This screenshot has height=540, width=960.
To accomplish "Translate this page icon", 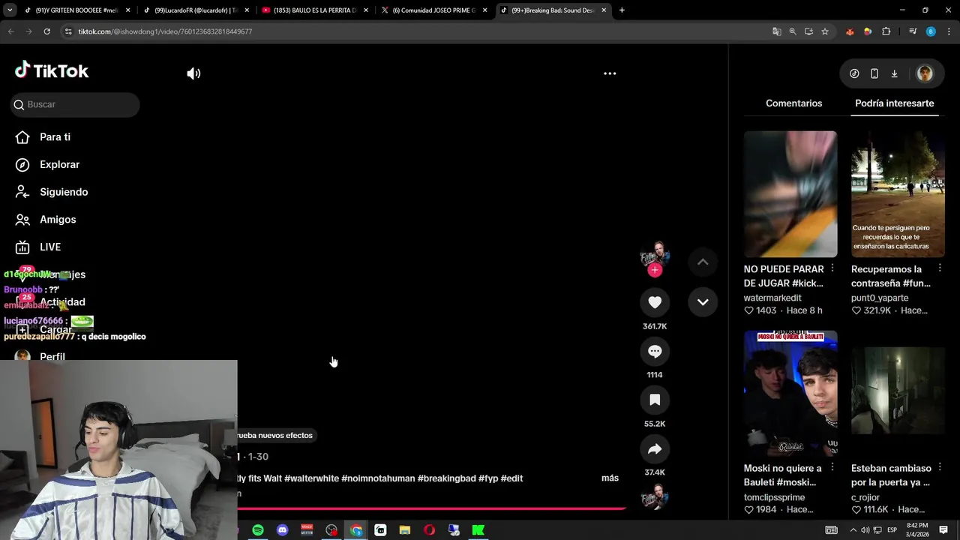I will 776,31.
